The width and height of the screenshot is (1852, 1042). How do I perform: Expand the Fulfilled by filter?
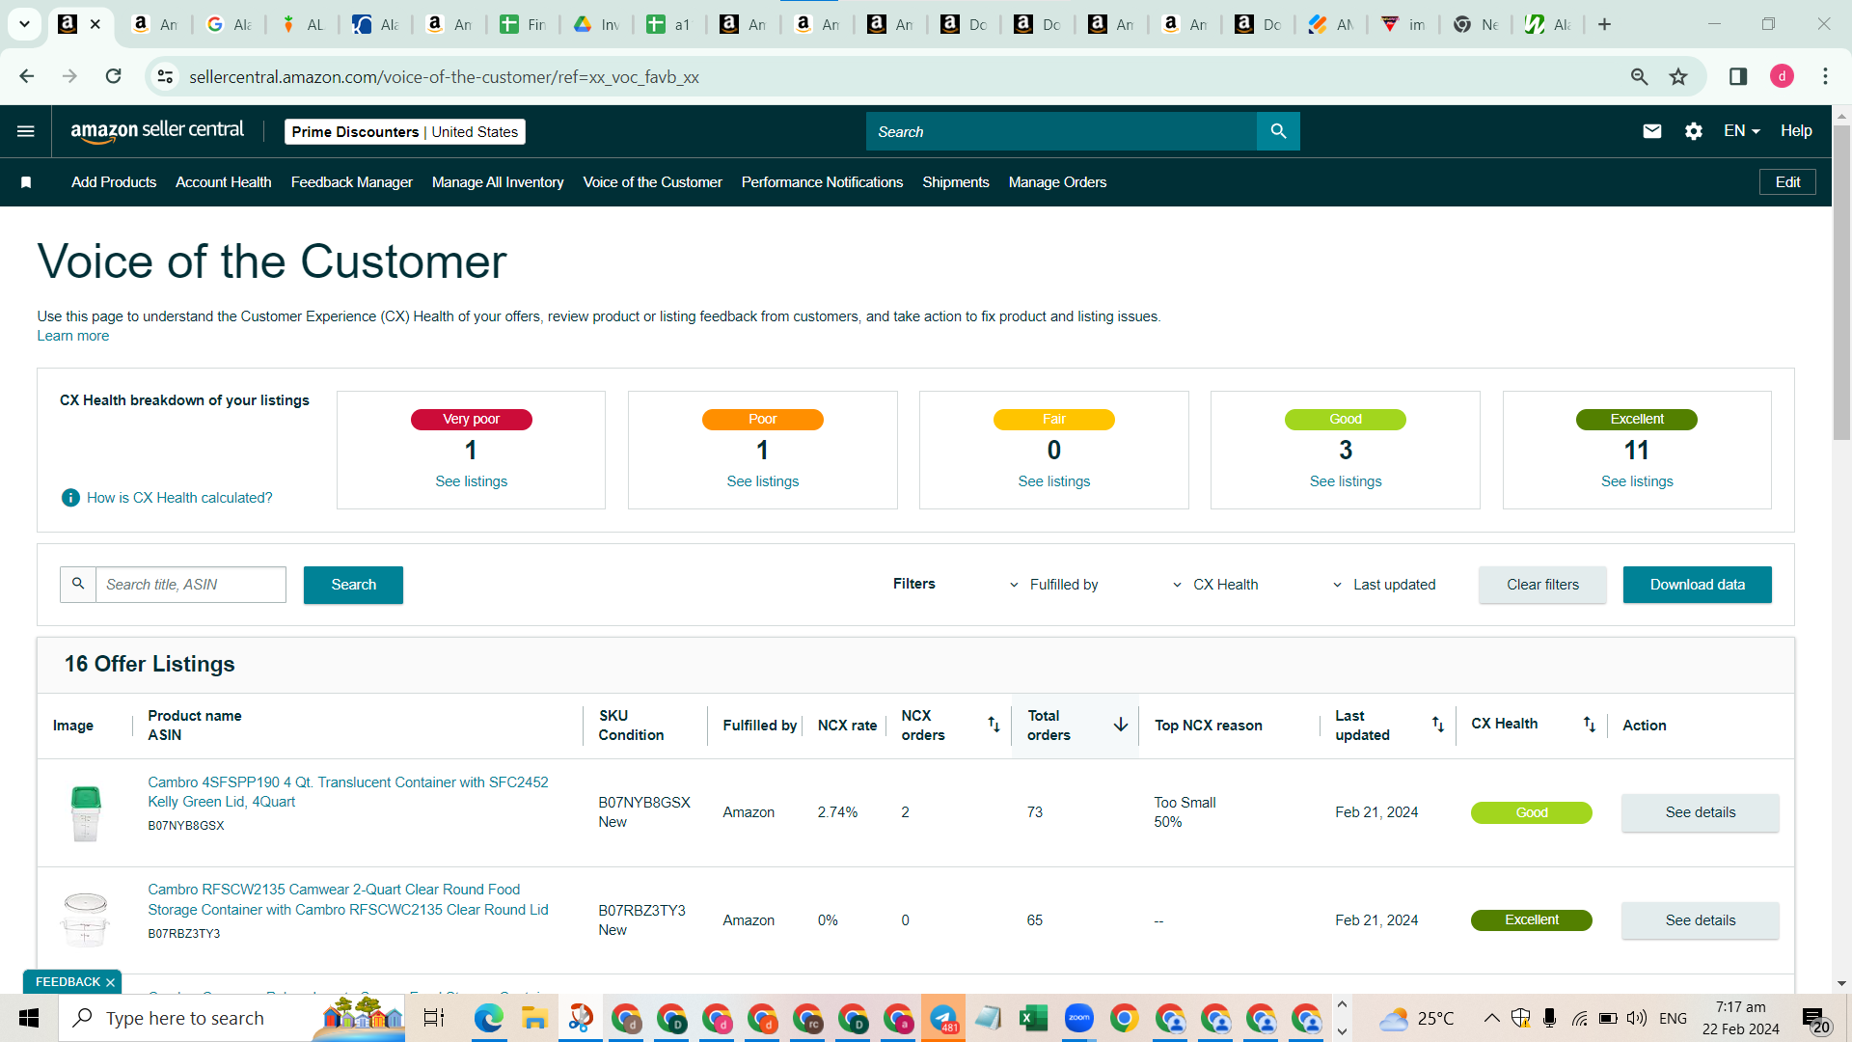1054,585
